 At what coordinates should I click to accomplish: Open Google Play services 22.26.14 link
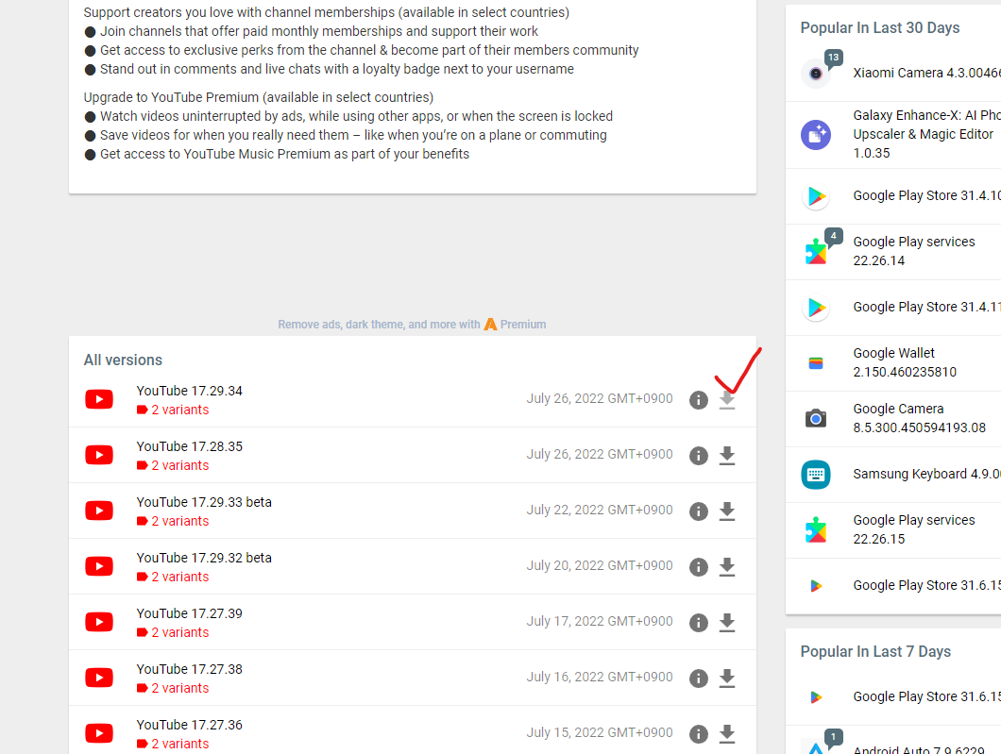tap(914, 251)
